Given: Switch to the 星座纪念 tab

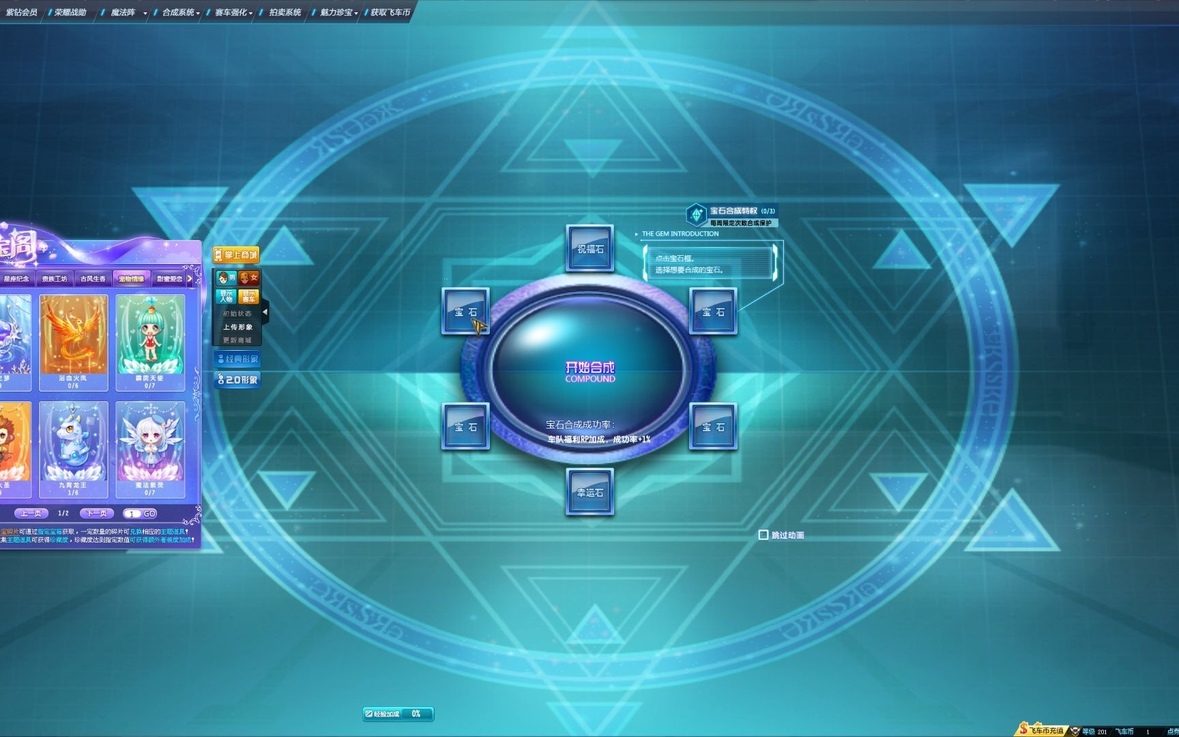Looking at the screenshot, I should [x=16, y=278].
